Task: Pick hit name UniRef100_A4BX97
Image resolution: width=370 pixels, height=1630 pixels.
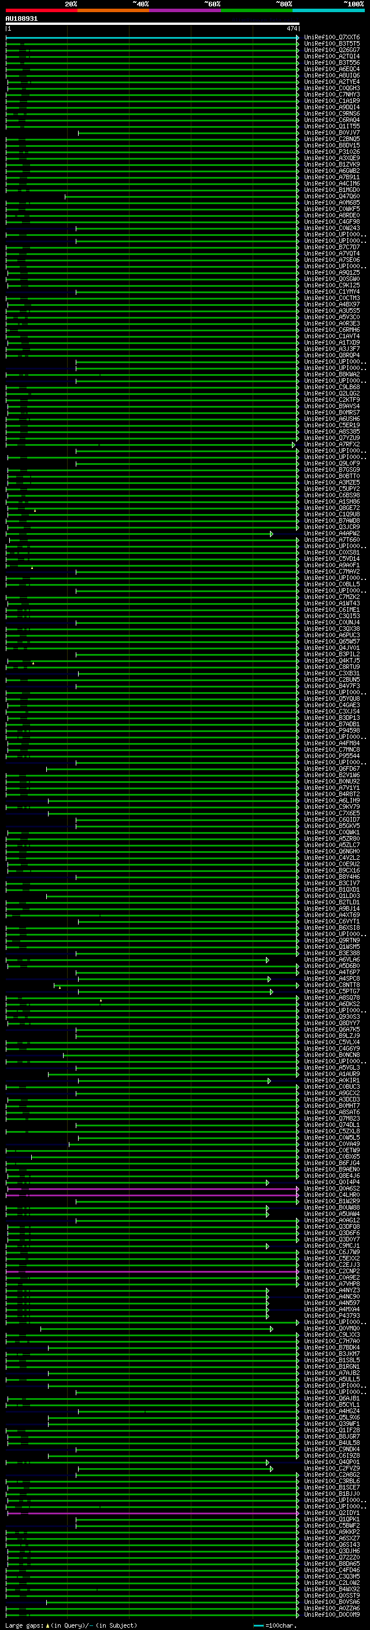Action: 332,304
